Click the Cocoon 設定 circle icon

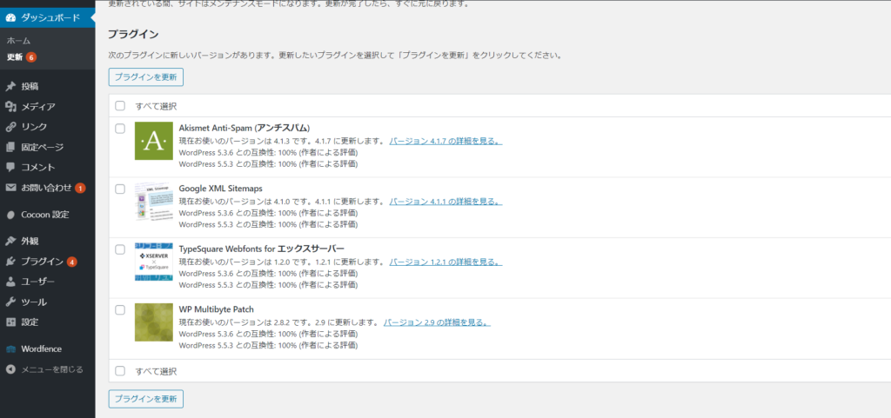[x=10, y=215]
